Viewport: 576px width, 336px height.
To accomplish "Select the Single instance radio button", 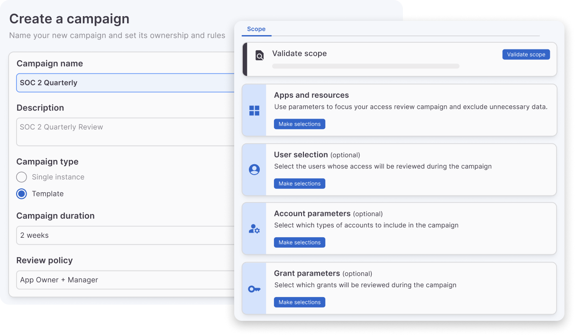I will (21, 177).
